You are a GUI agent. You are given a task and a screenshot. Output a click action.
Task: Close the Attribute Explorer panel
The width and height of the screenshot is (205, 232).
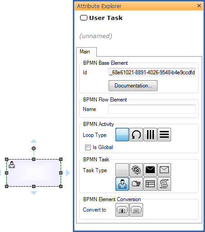click(199, 6)
